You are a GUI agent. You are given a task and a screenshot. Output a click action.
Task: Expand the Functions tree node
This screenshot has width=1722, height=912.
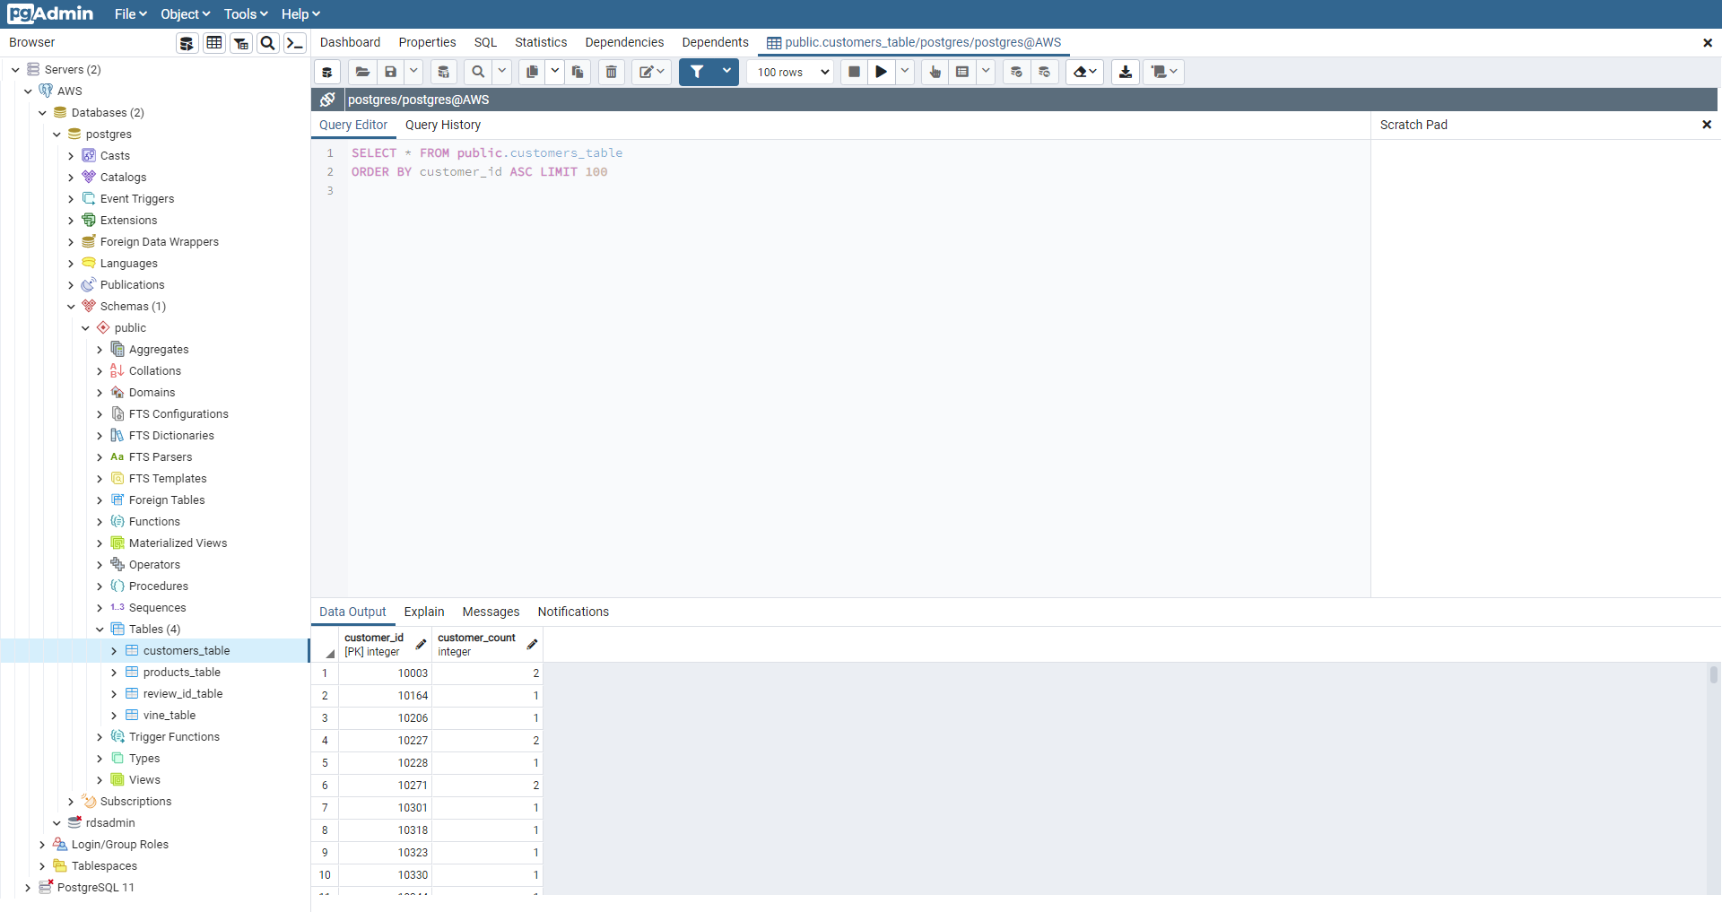pos(100,522)
